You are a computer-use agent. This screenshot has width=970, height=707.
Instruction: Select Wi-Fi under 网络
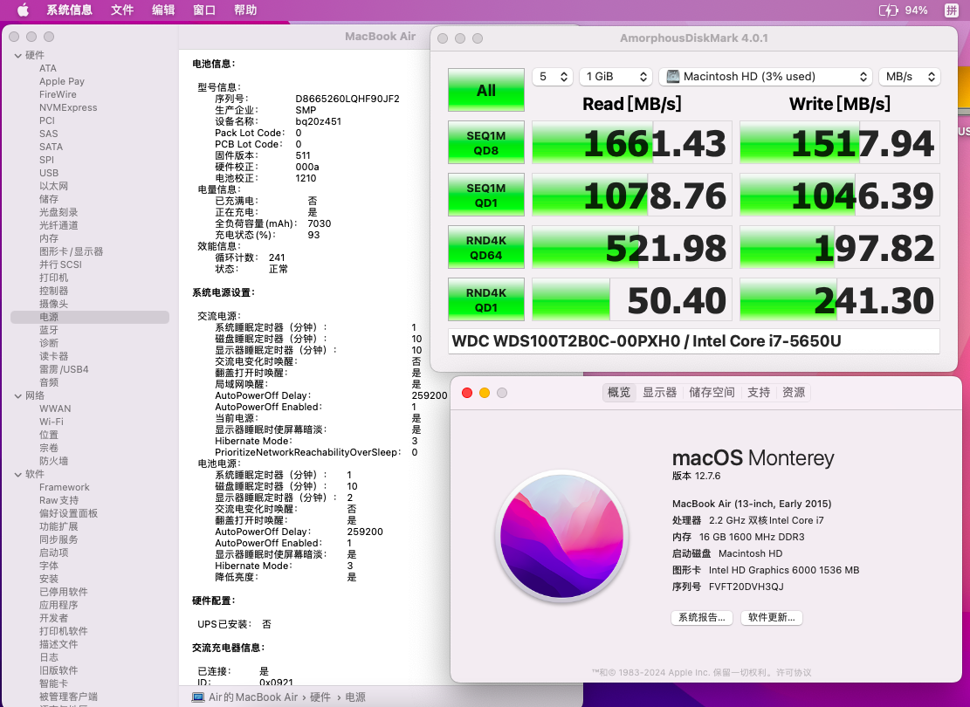pyautogui.click(x=52, y=422)
